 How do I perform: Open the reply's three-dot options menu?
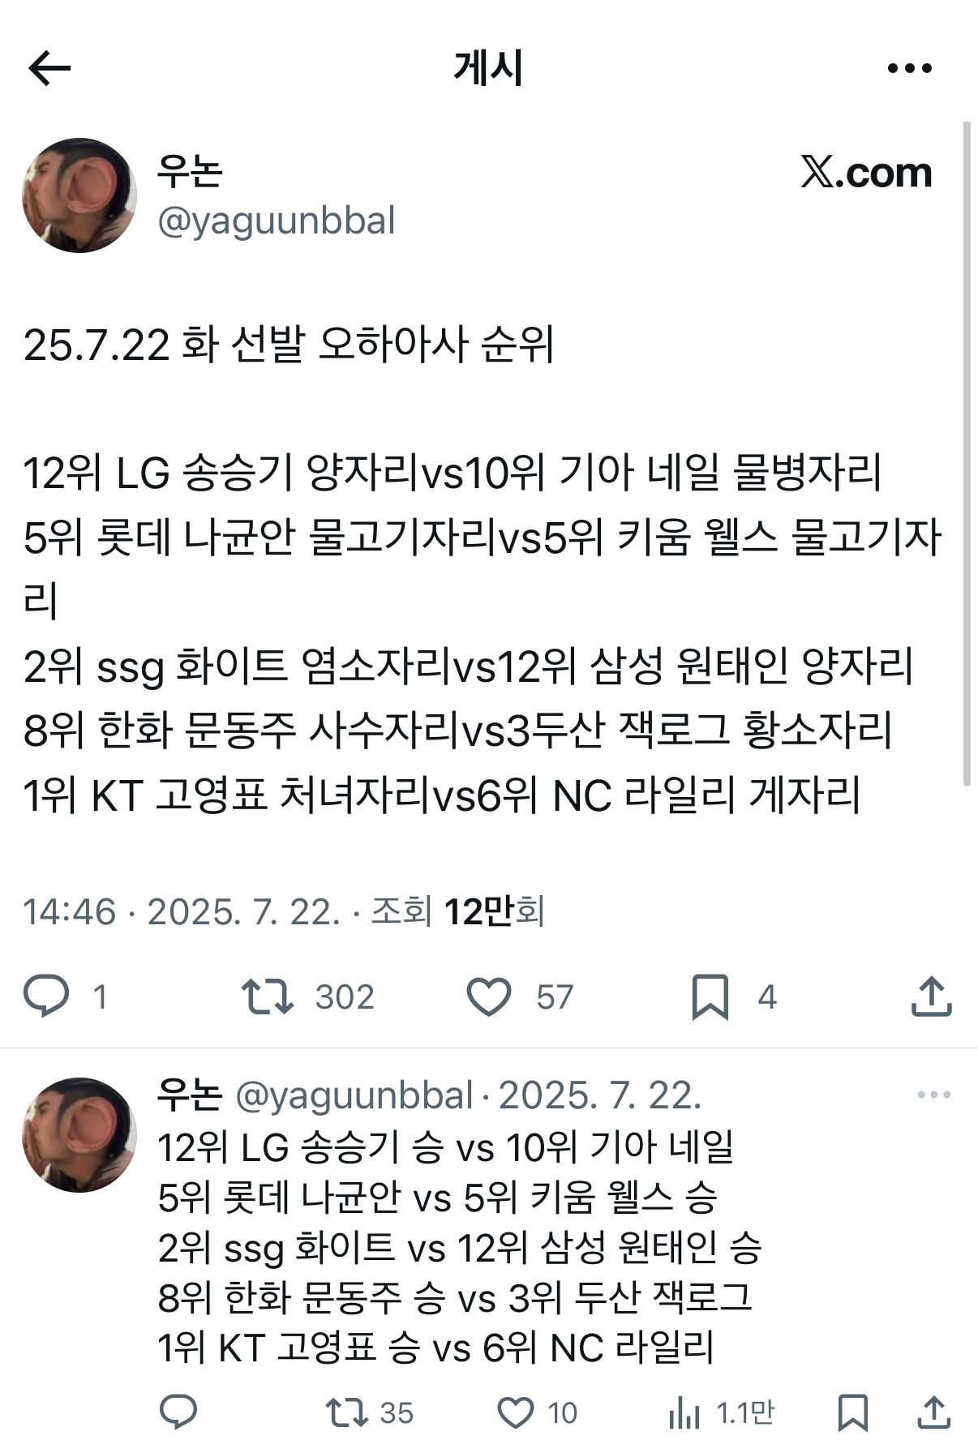coord(933,1095)
